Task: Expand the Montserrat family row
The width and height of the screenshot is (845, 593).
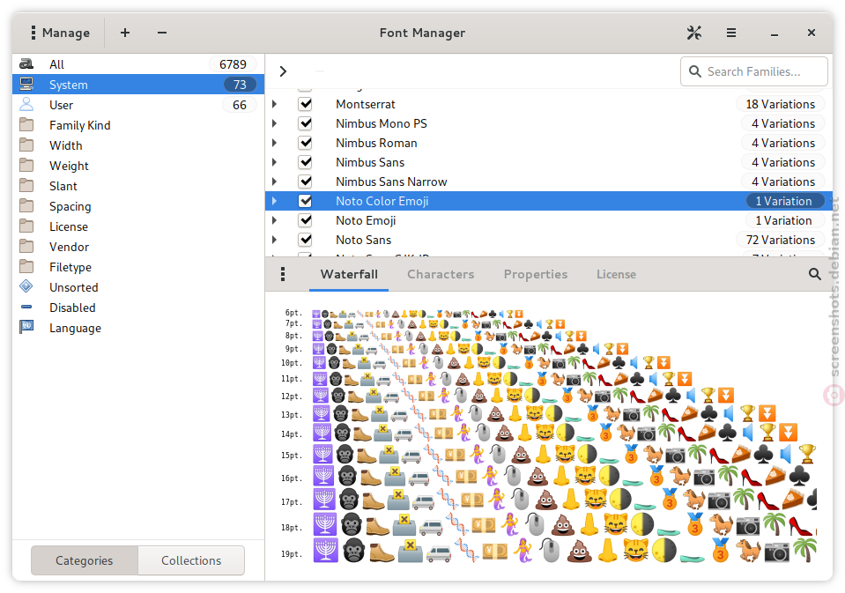Action: [x=275, y=104]
